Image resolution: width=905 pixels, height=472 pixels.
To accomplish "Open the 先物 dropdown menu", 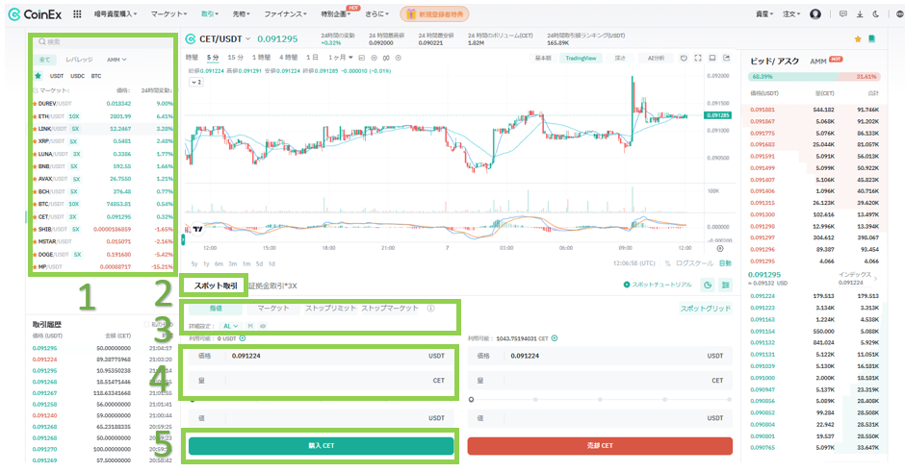I will point(242,13).
